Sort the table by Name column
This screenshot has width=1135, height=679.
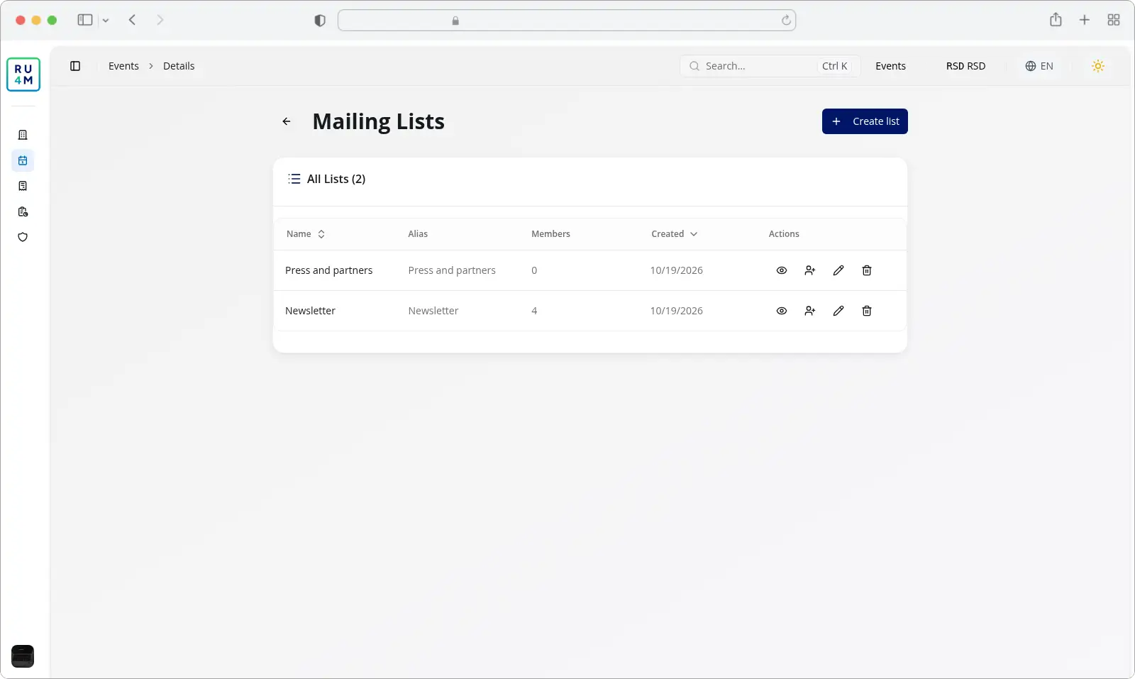tap(306, 234)
